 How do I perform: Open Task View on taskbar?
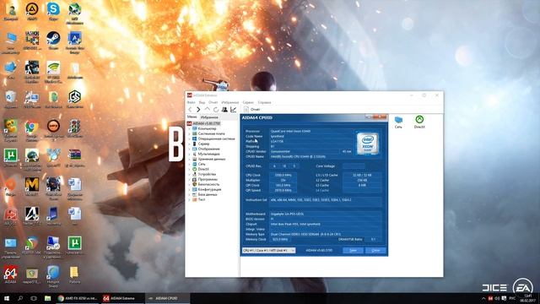(34, 298)
